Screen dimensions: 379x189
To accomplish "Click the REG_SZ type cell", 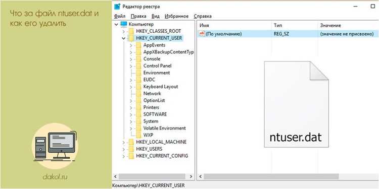I will point(281,34).
